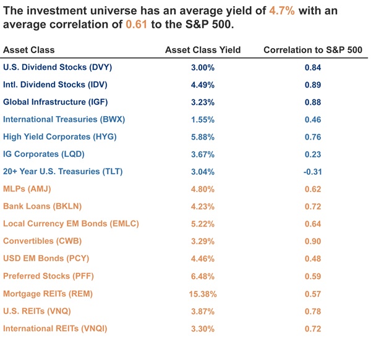Click the 15.38% Mortgage REITs yield
371x339 pixels.
(x=203, y=293)
